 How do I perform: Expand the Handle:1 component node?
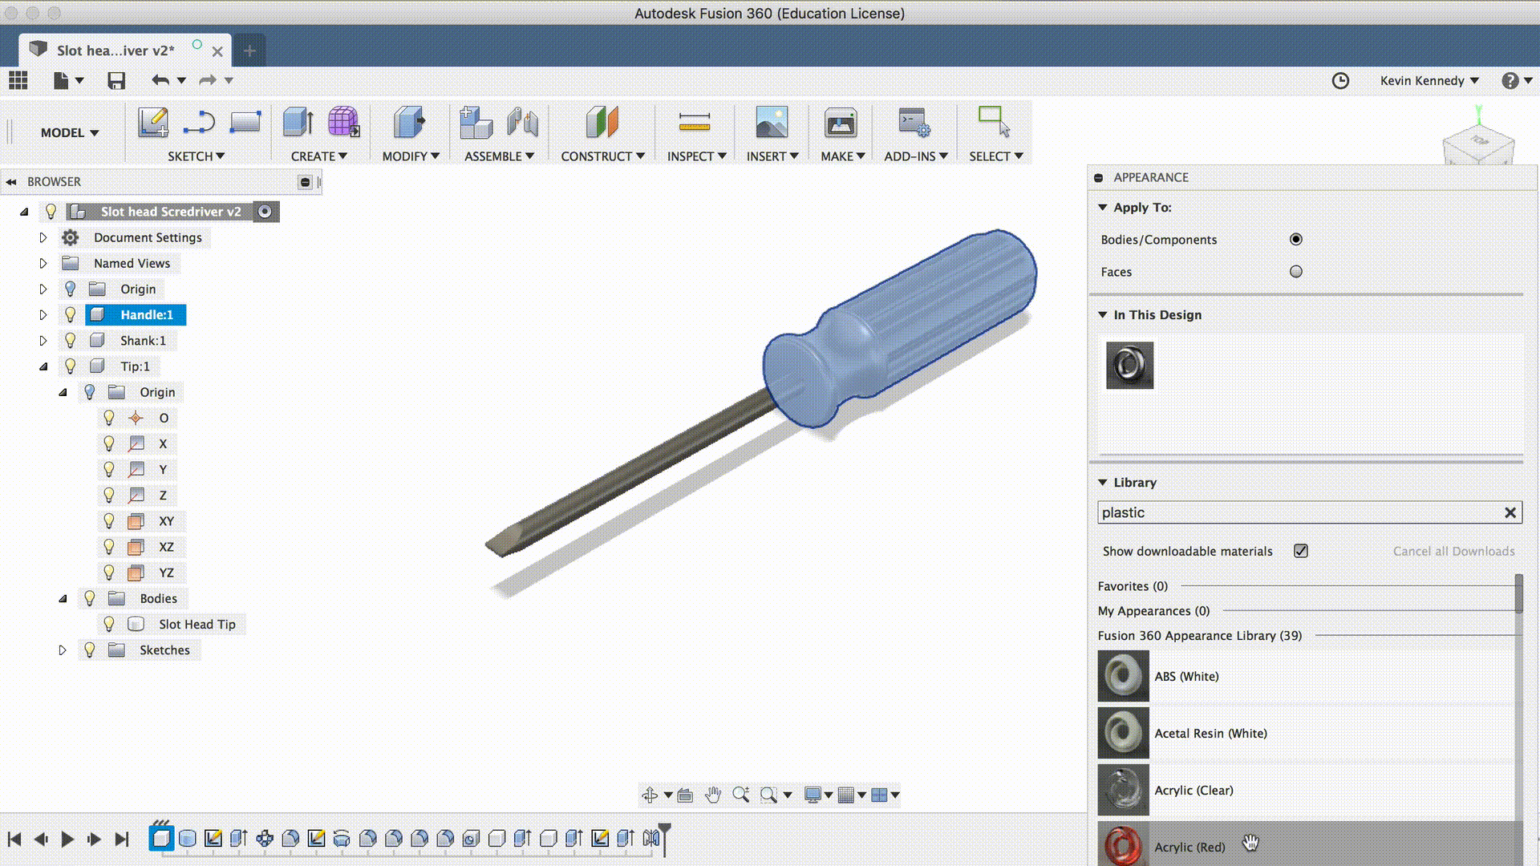tap(43, 314)
